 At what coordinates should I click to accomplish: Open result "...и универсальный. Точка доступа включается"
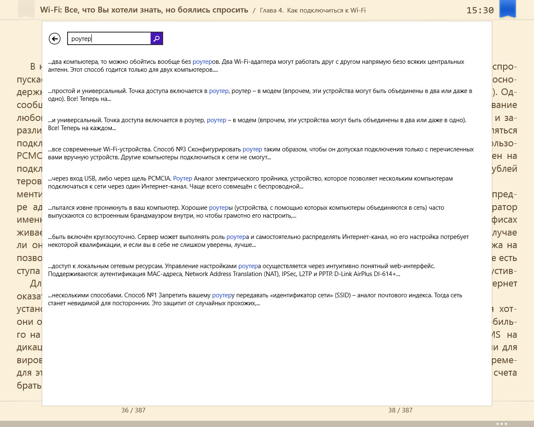[x=257, y=124]
